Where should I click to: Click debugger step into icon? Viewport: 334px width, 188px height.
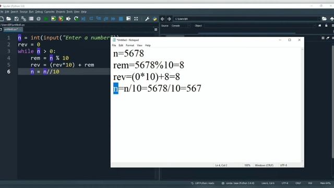tap(99, 19)
